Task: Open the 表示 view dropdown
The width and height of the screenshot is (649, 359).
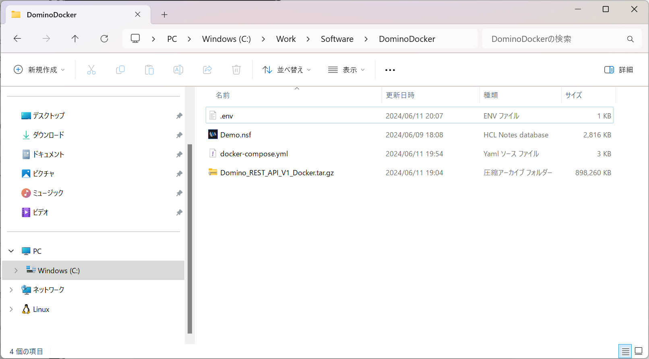Action: pyautogui.click(x=346, y=70)
